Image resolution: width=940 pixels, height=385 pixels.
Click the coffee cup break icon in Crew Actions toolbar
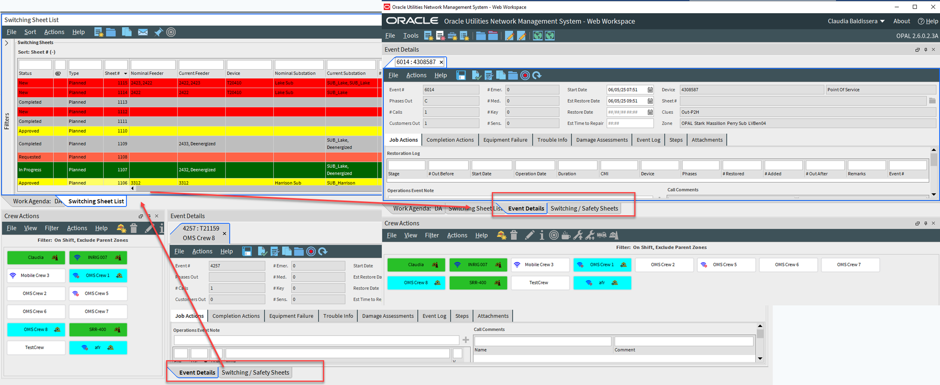tap(566, 235)
